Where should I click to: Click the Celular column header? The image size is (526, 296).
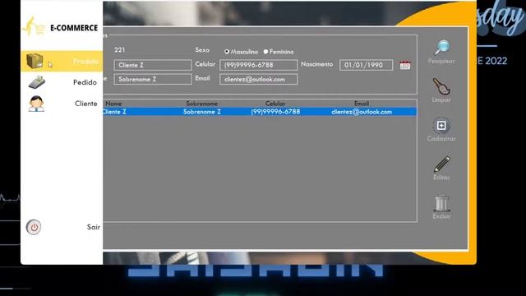[275, 104]
